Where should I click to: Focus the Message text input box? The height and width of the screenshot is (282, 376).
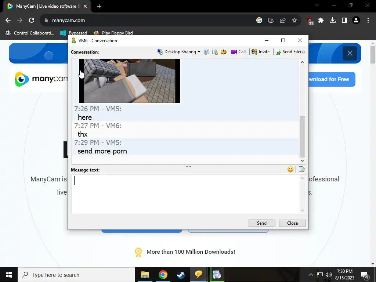(x=187, y=194)
